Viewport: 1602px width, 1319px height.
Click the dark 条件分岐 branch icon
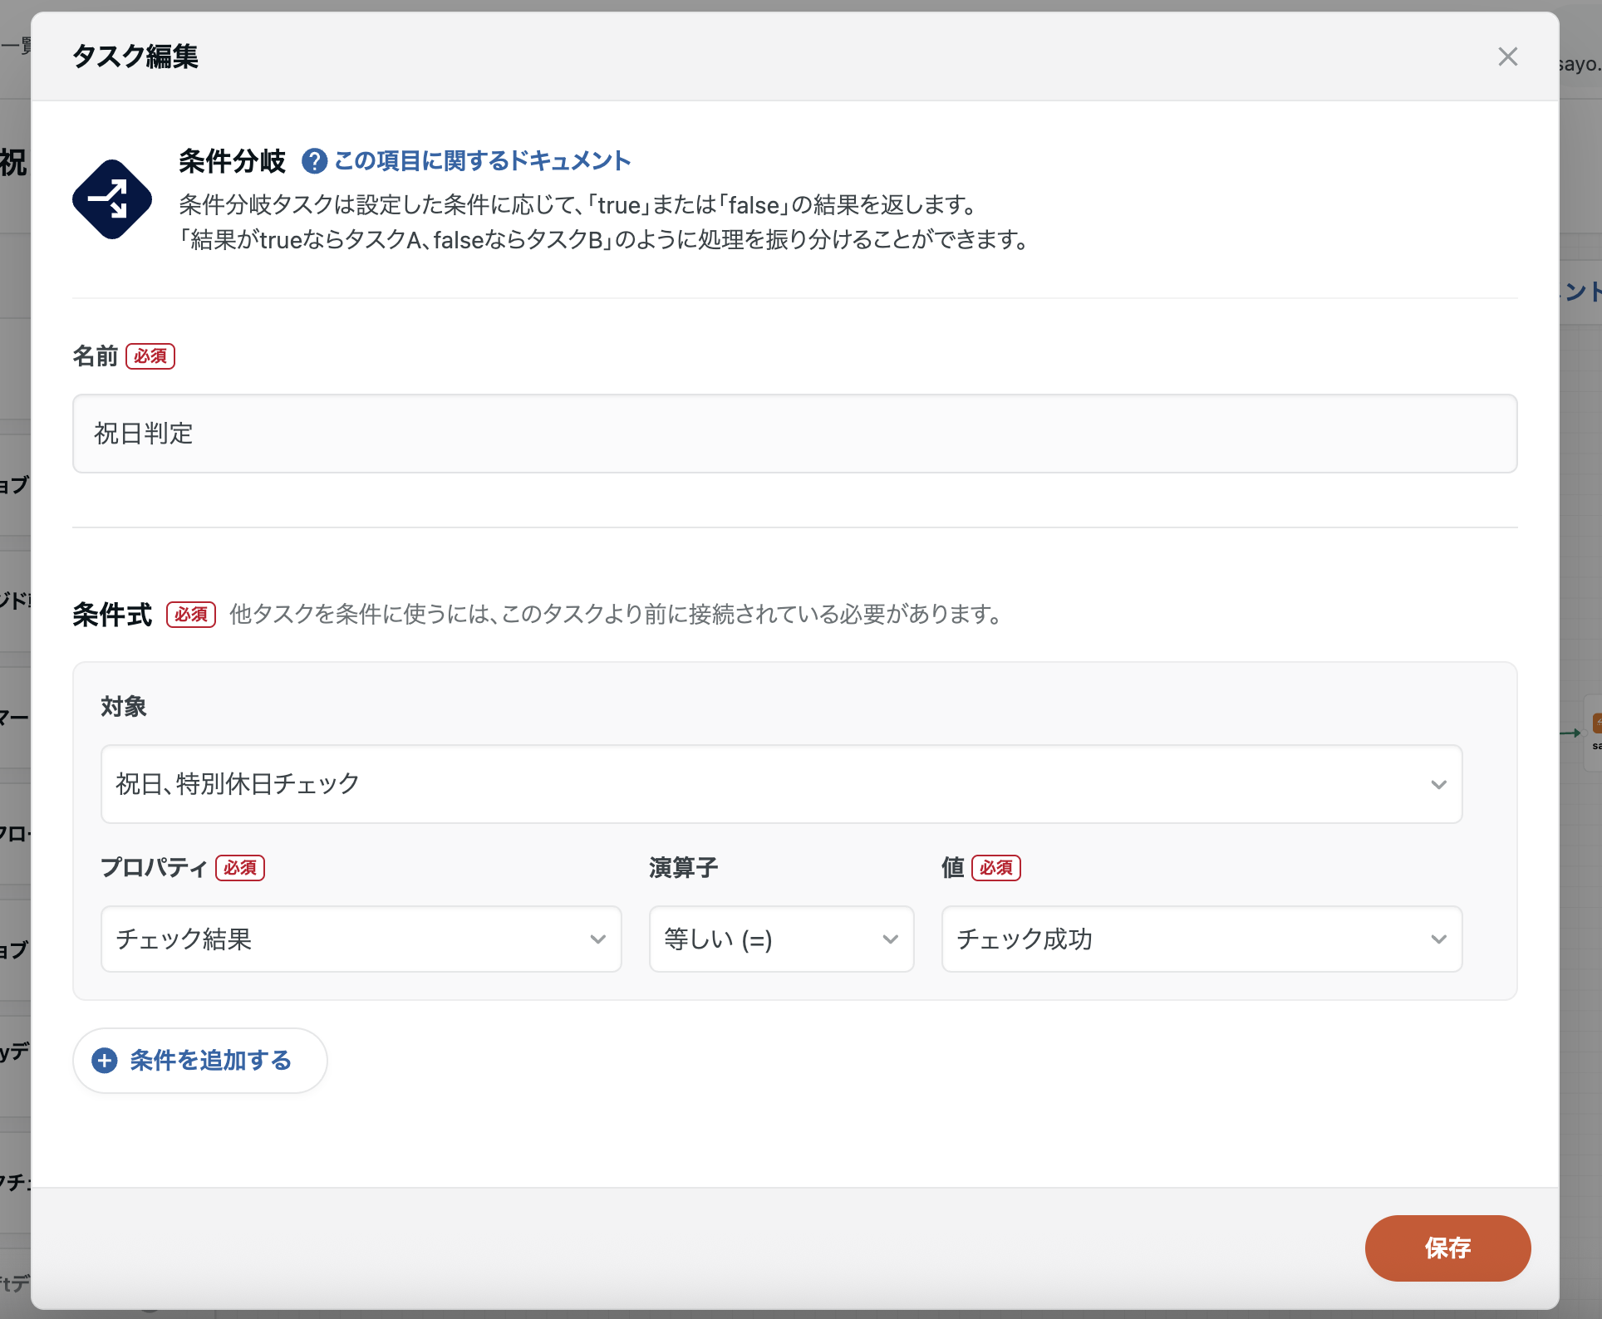[x=112, y=199]
